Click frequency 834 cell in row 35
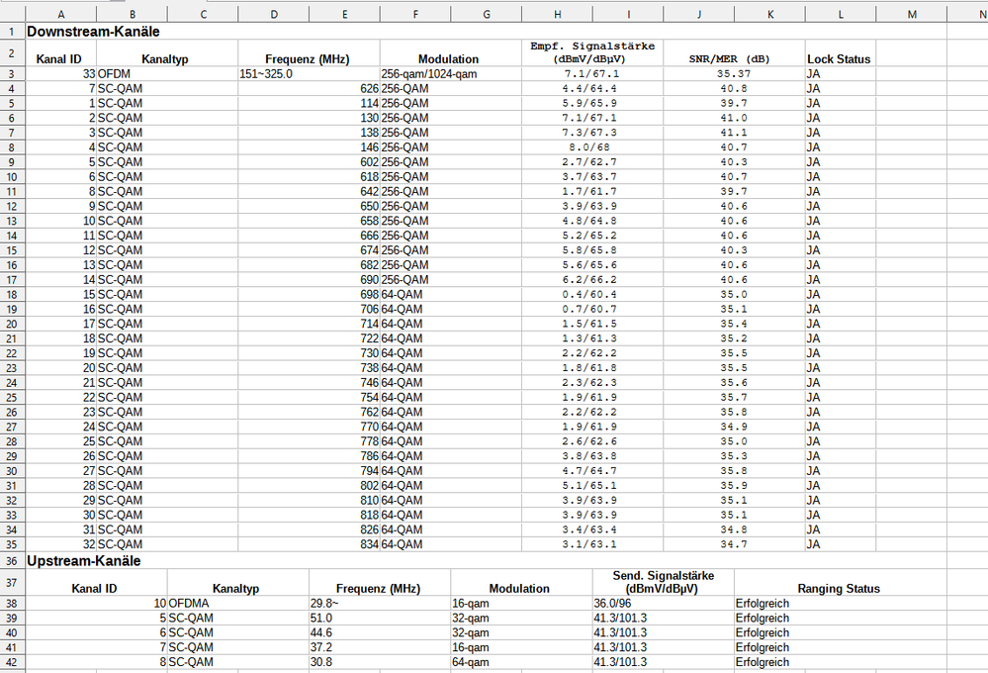 [309, 544]
